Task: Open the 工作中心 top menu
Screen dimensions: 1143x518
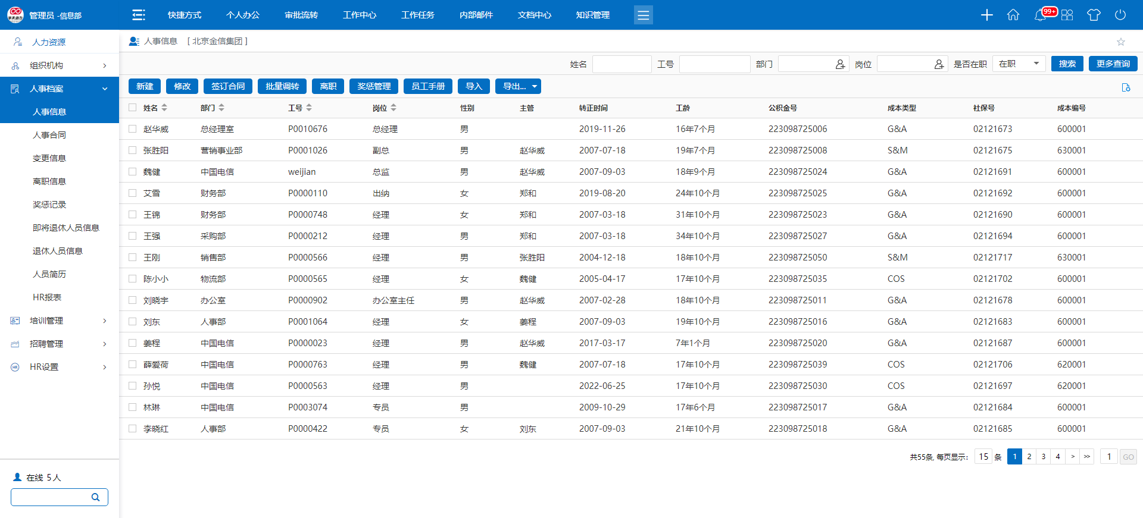Action: (x=359, y=15)
